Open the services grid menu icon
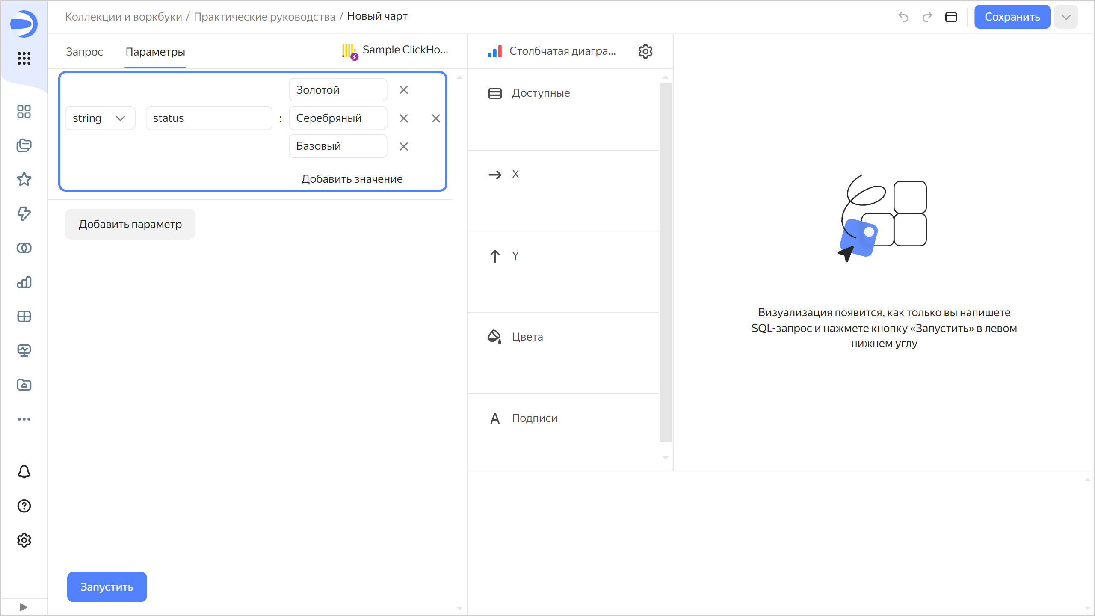The image size is (1095, 616). pos(24,58)
